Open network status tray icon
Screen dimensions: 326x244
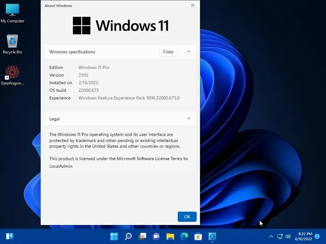(x=280, y=236)
